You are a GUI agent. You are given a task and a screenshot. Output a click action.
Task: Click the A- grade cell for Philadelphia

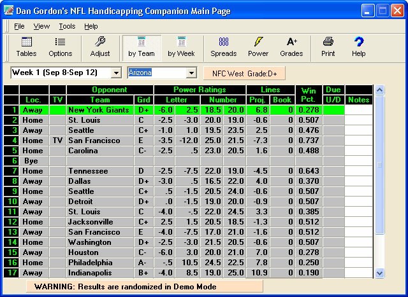click(143, 263)
